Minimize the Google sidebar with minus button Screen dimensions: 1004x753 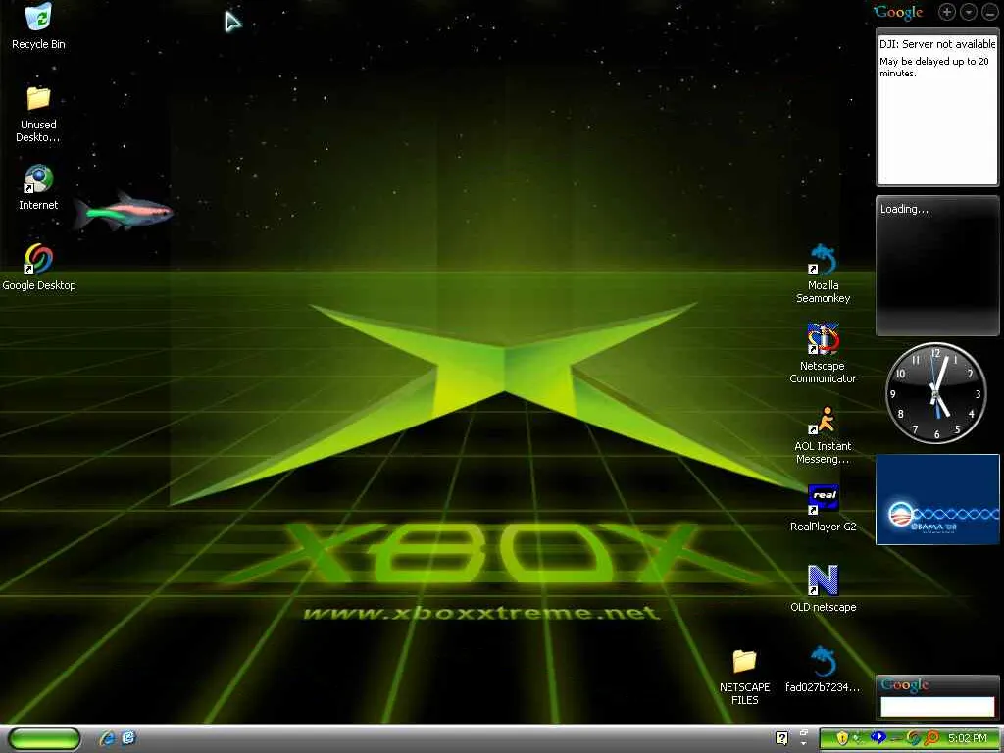coord(989,12)
